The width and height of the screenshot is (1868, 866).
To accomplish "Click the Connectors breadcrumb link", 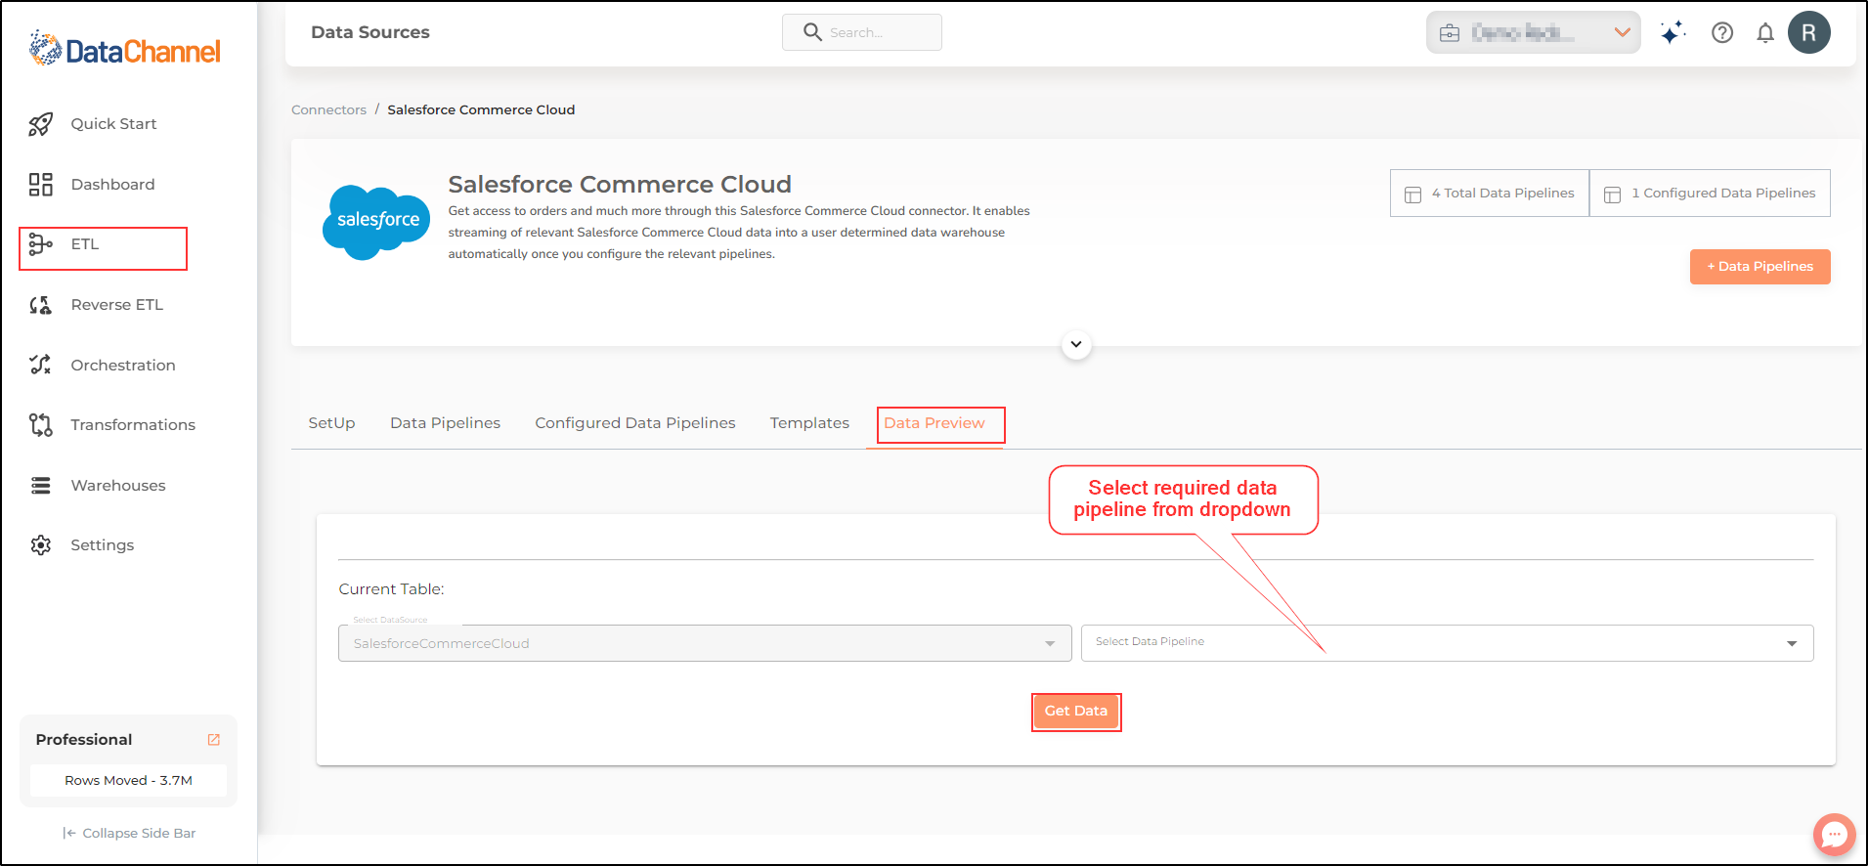I will click(x=328, y=110).
